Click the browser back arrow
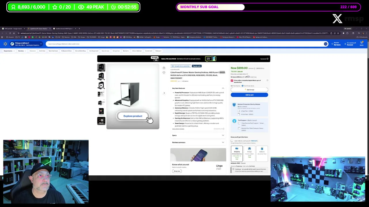The width and height of the screenshot is (369, 207). [2, 33]
